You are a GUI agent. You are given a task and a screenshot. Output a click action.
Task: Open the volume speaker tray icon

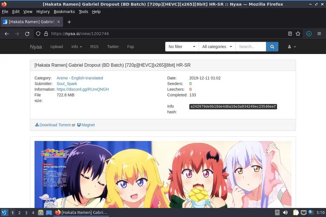coord(286,212)
